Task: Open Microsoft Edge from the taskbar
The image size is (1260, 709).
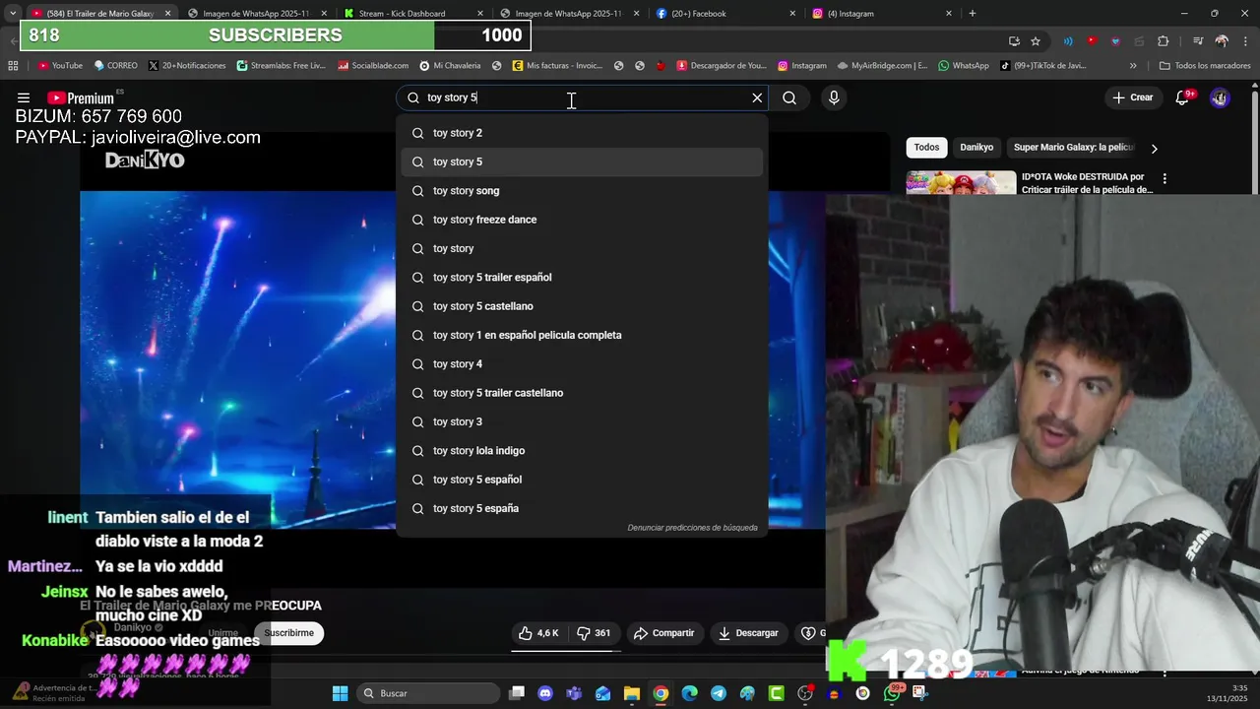Action: (690, 693)
